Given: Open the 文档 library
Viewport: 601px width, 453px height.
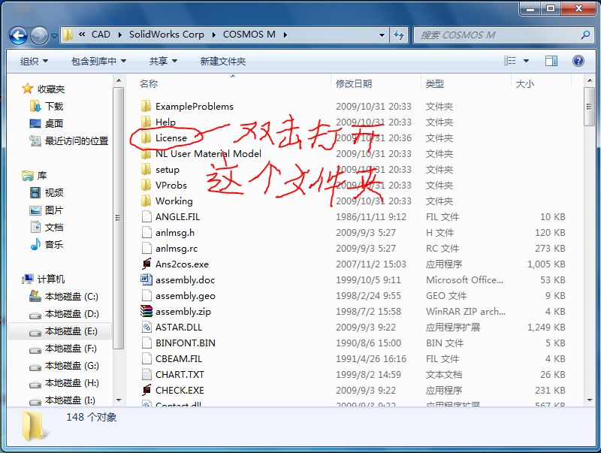Looking at the screenshot, I should pos(47,228).
